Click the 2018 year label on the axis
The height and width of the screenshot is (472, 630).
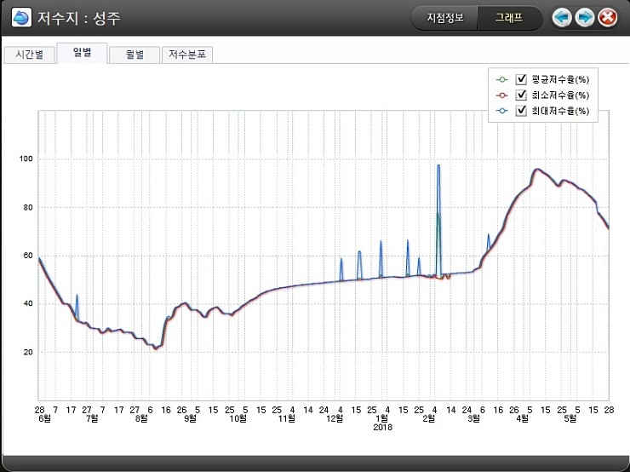[382, 428]
